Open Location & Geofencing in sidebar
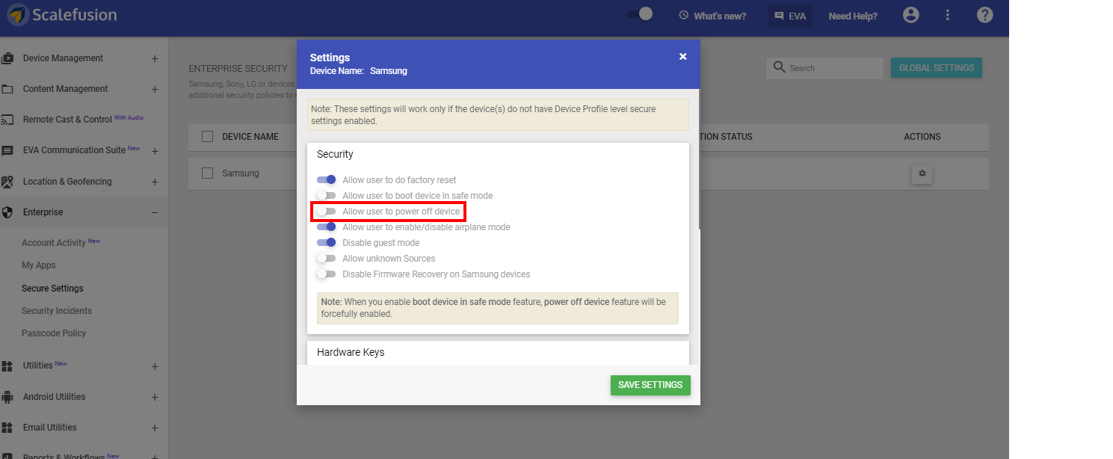 coord(67,182)
